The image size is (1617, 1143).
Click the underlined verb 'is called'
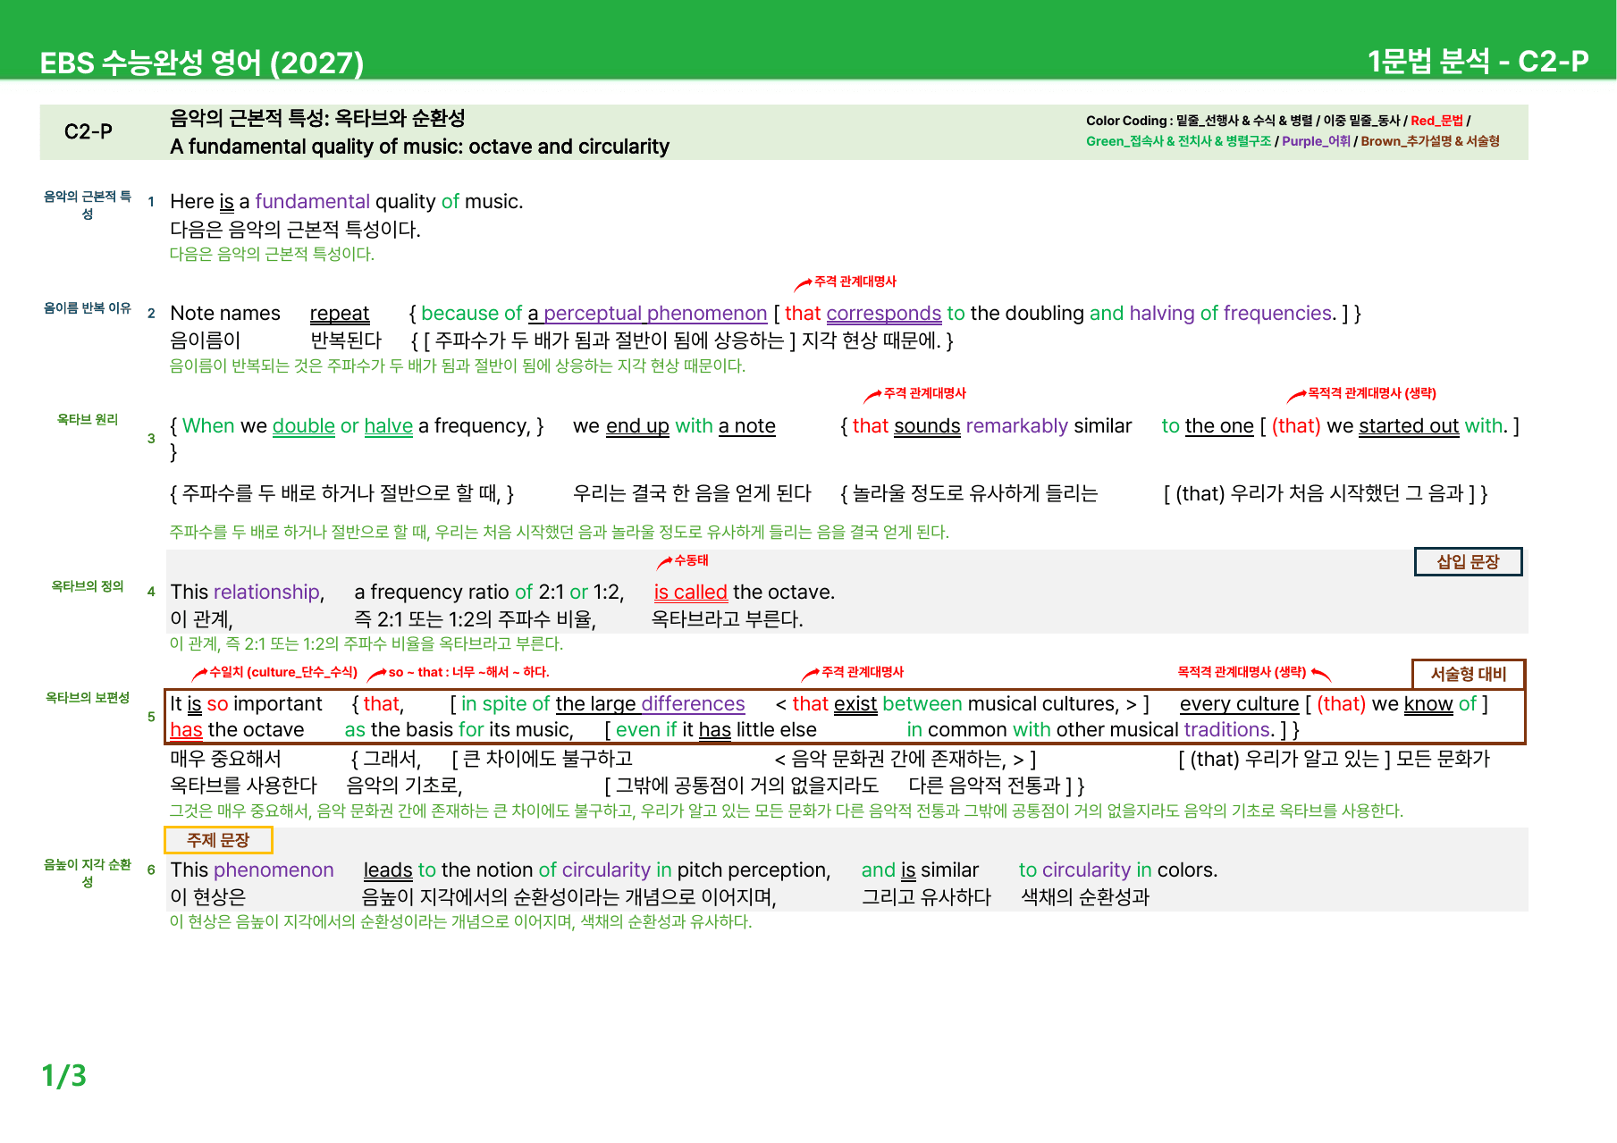click(690, 592)
